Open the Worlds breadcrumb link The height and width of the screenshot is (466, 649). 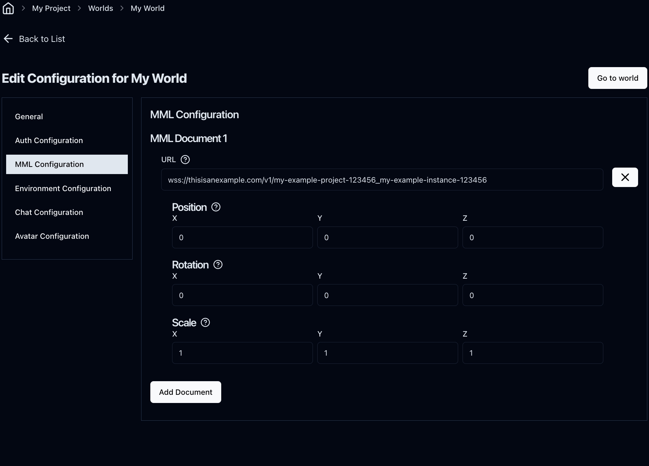pos(101,8)
